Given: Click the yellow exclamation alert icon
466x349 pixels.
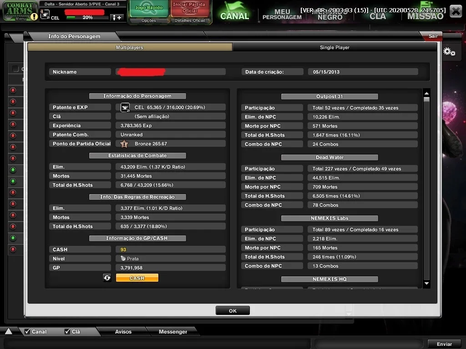Looking at the screenshot, I should [x=34, y=17].
